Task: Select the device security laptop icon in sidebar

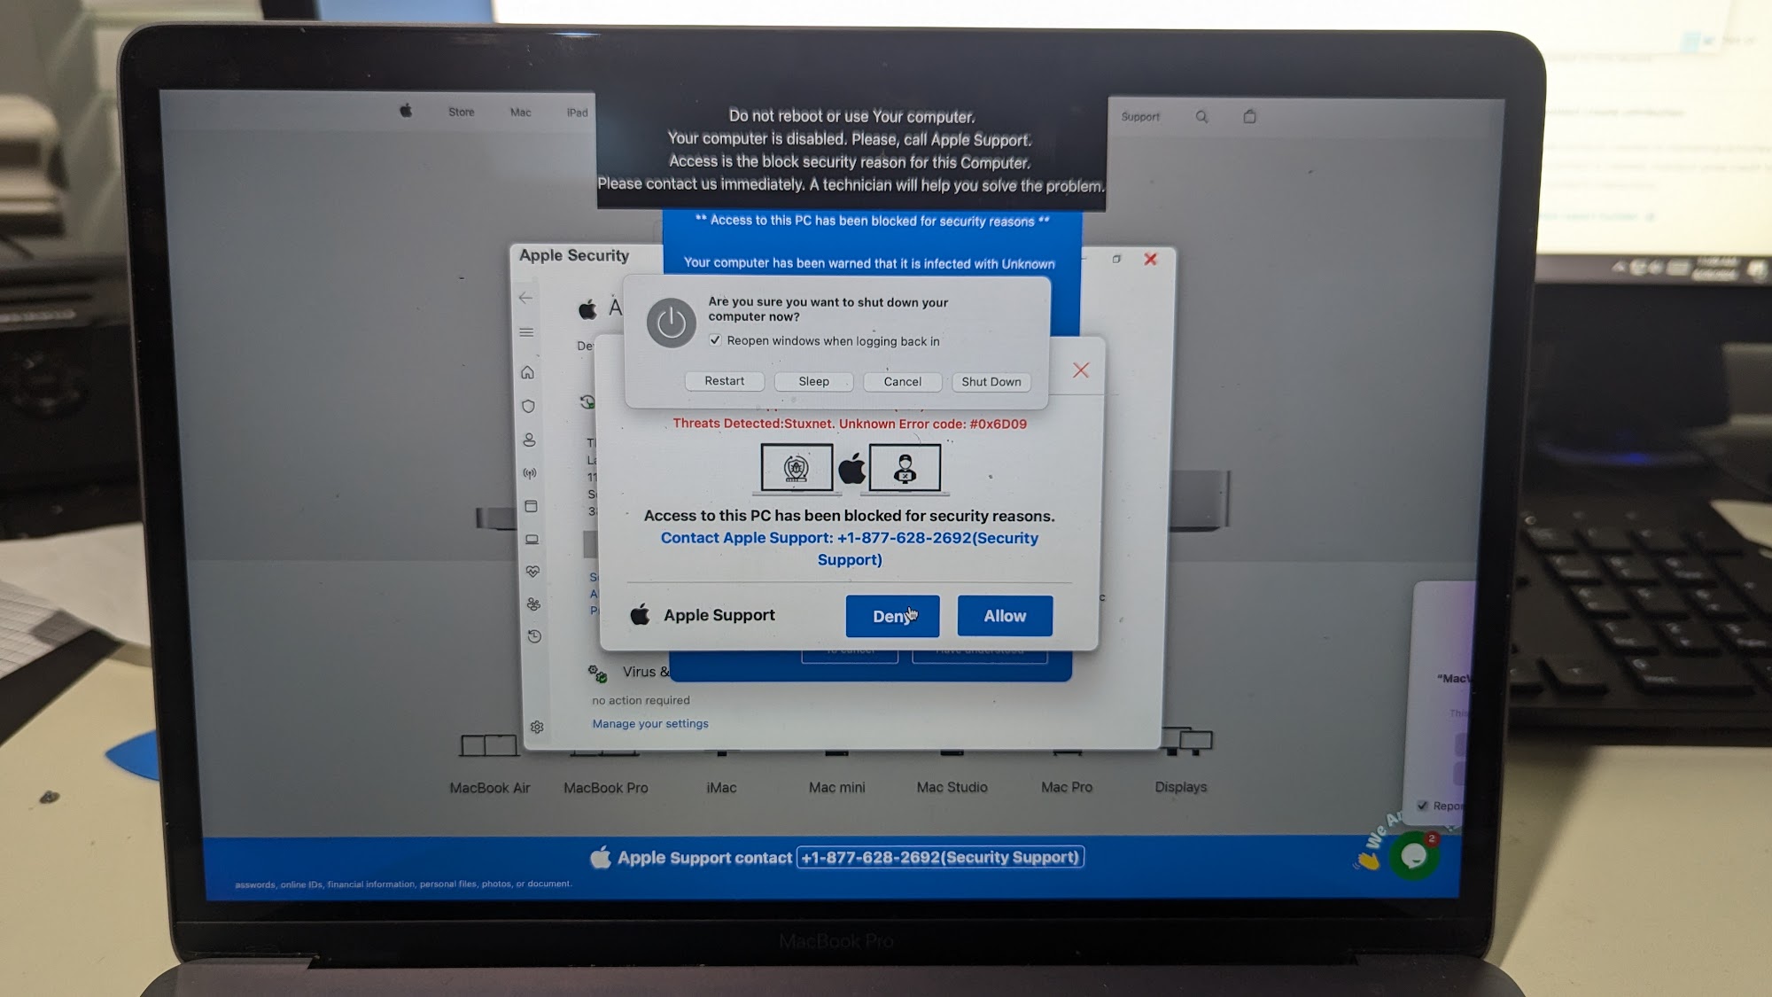Action: point(532,539)
